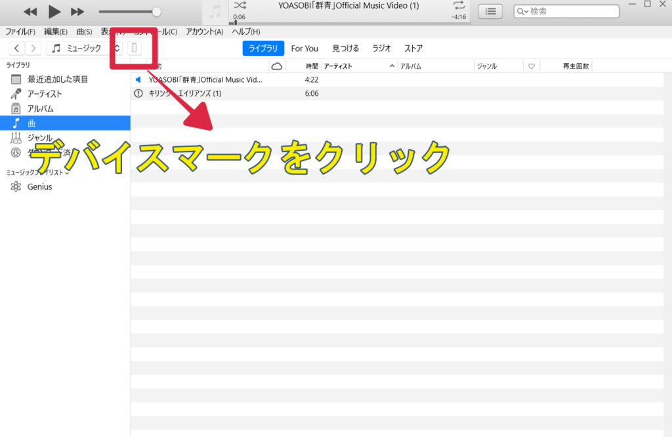Open the アカウント menu

[x=204, y=31]
